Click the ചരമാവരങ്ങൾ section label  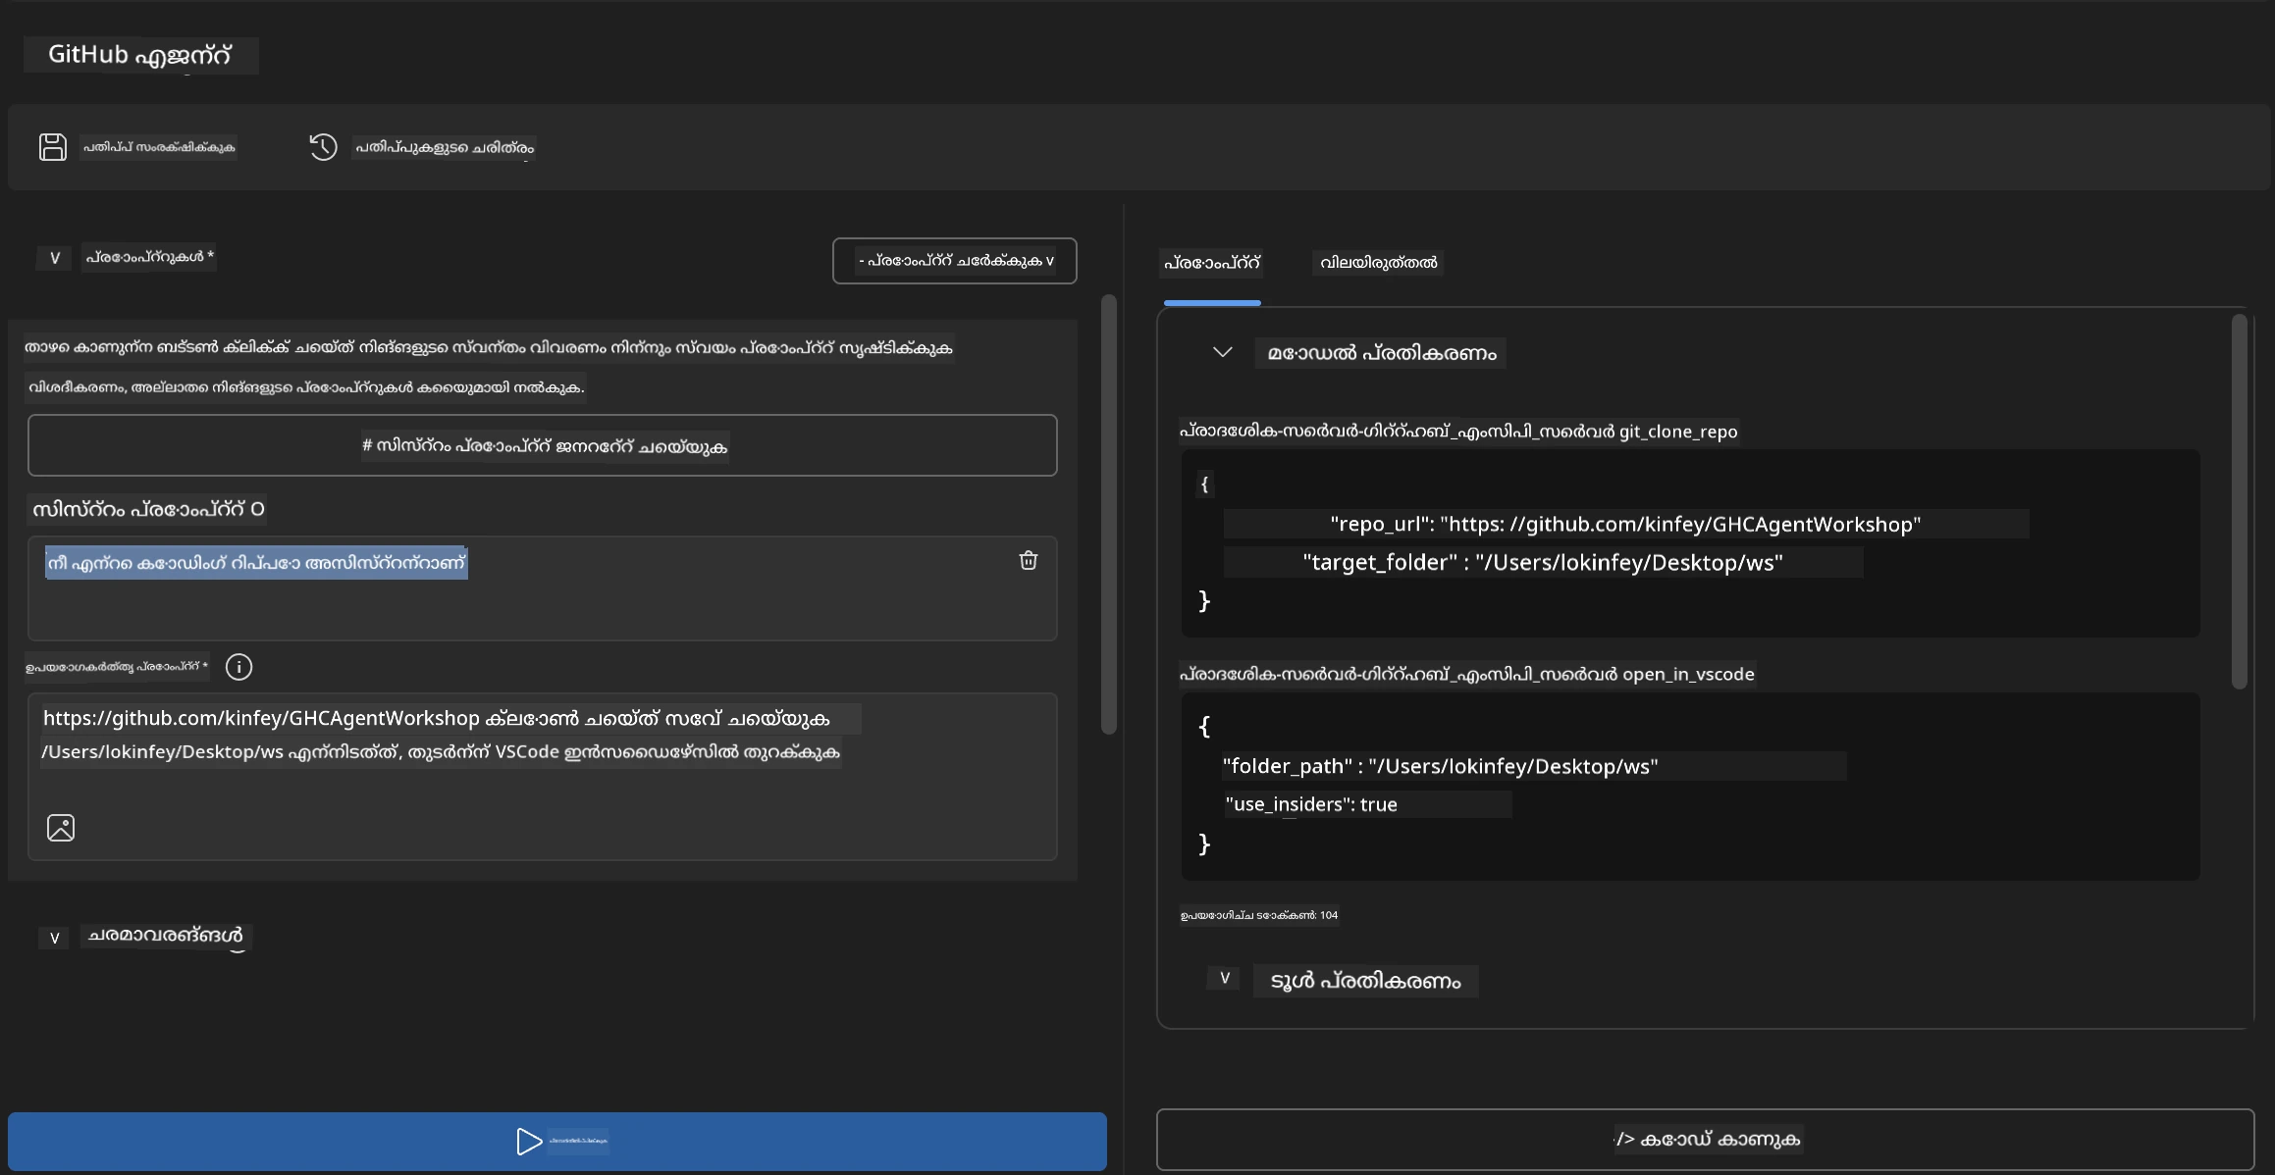click(x=166, y=936)
